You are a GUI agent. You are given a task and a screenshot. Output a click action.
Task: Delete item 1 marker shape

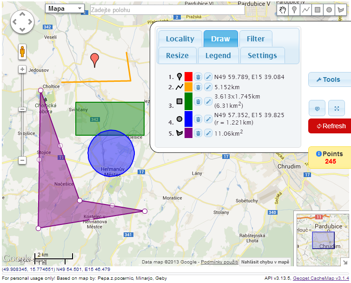pyautogui.click(x=198, y=77)
